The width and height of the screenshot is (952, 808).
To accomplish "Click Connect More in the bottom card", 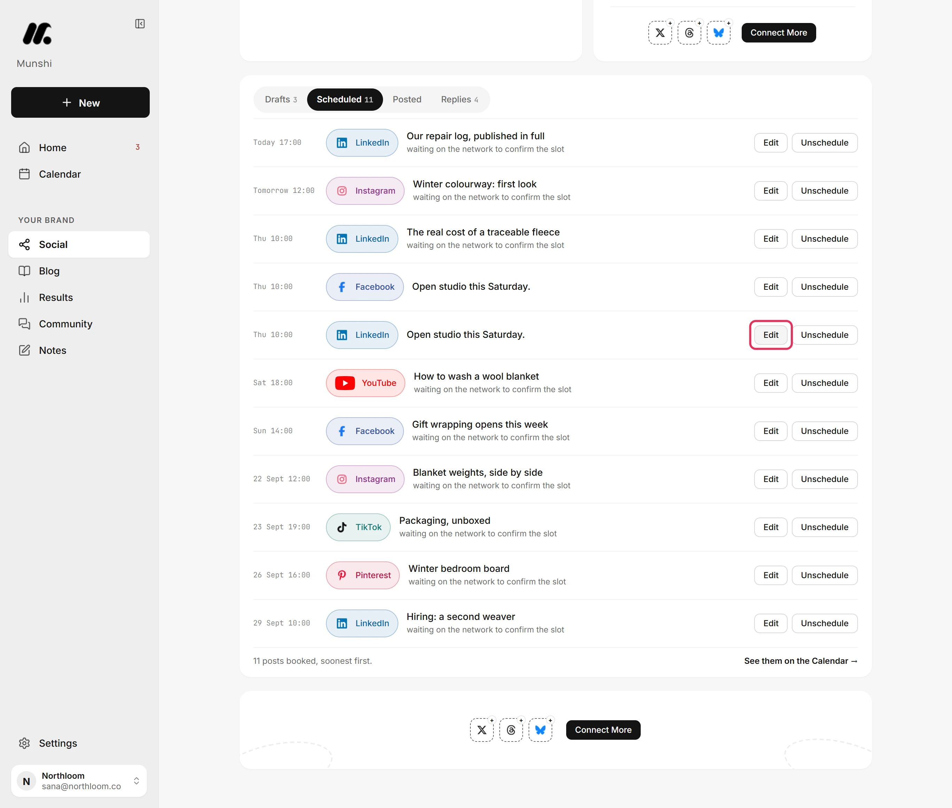I will [x=603, y=730].
